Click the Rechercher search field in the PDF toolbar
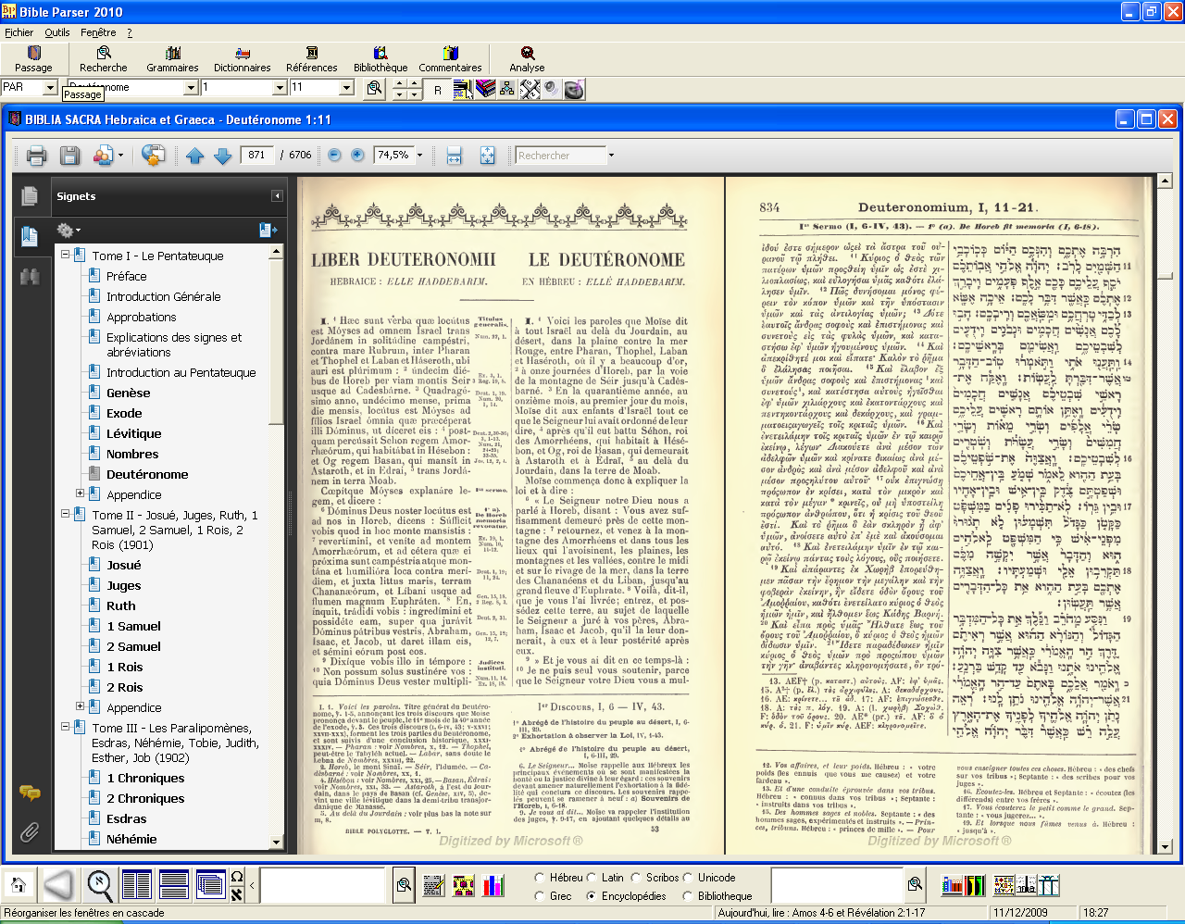 coord(561,156)
